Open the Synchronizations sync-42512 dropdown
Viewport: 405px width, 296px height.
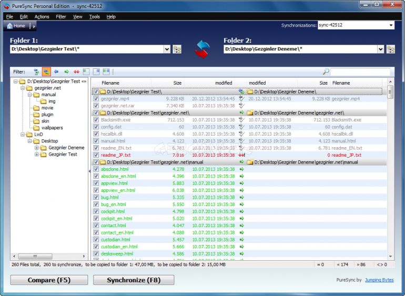(391, 25)
